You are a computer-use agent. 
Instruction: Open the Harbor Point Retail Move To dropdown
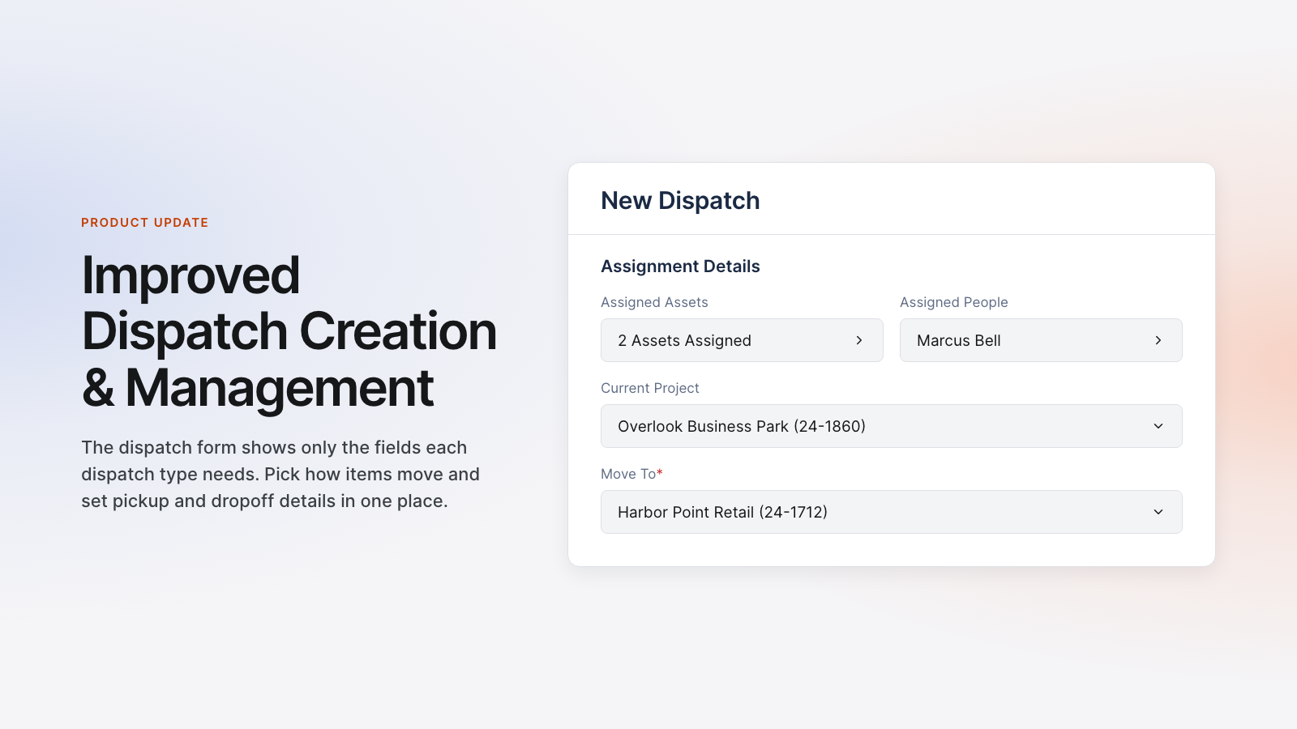[892, 512]
